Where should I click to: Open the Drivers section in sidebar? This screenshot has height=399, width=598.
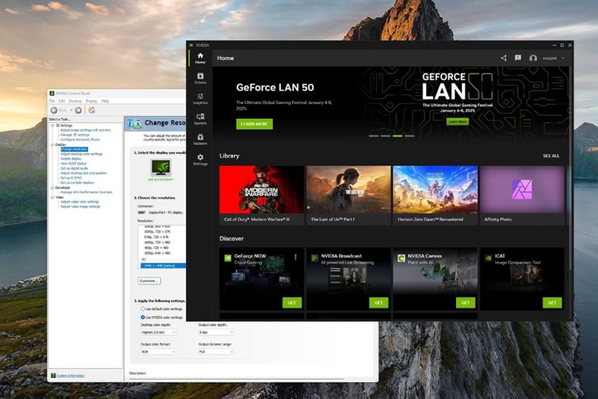tap(200, 79)
